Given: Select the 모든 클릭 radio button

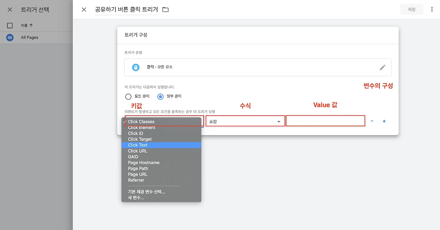Looking at the screenshot, I should 128,96.
